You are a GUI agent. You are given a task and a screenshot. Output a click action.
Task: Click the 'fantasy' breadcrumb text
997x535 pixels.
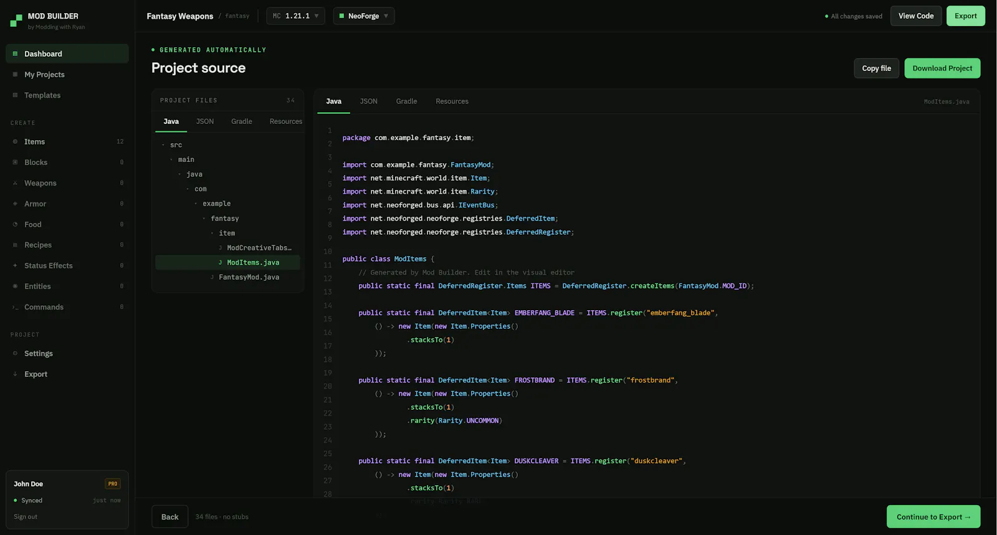pos(237,16)
